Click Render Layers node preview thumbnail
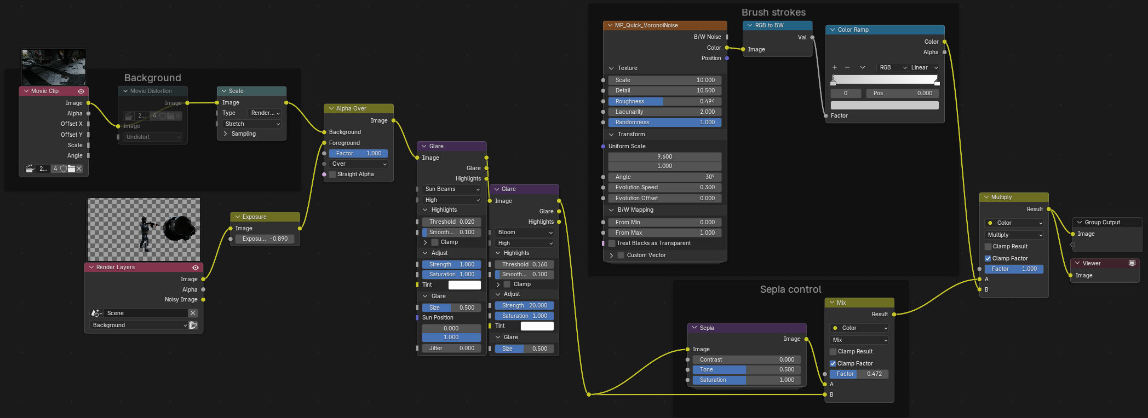 coord(144,230)
